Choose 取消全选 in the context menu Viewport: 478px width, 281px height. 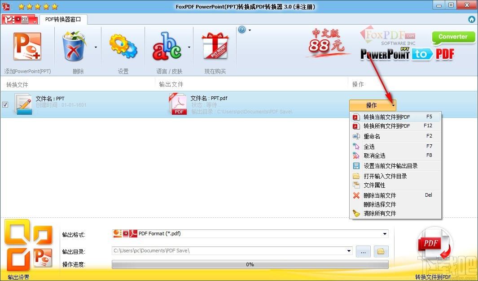[395, 156]
